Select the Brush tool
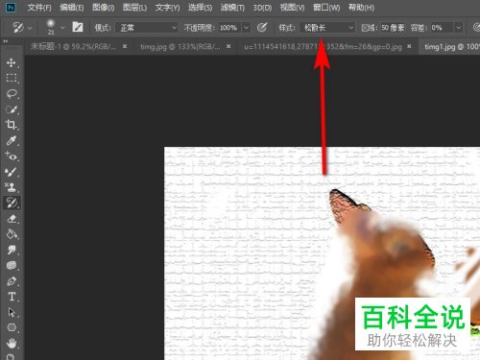Viewport: 480px width, 360px height. pyautogui.click(x=12, y=172)
